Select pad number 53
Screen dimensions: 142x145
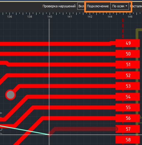[127, 86]
